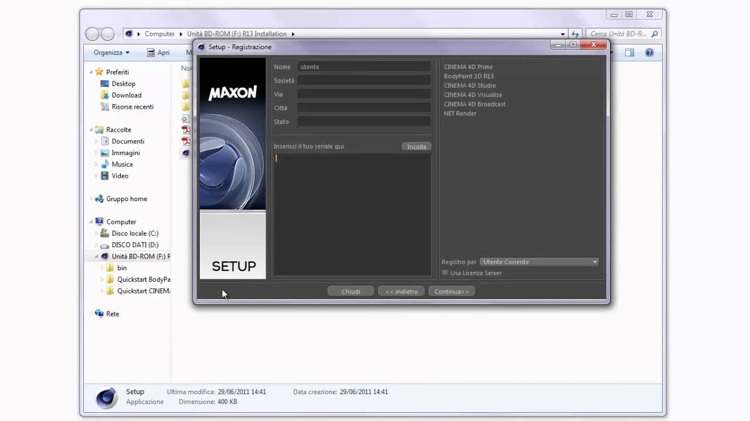
Task: Open Documenti library
Action: pyautogui.click(x=128, y=142)
